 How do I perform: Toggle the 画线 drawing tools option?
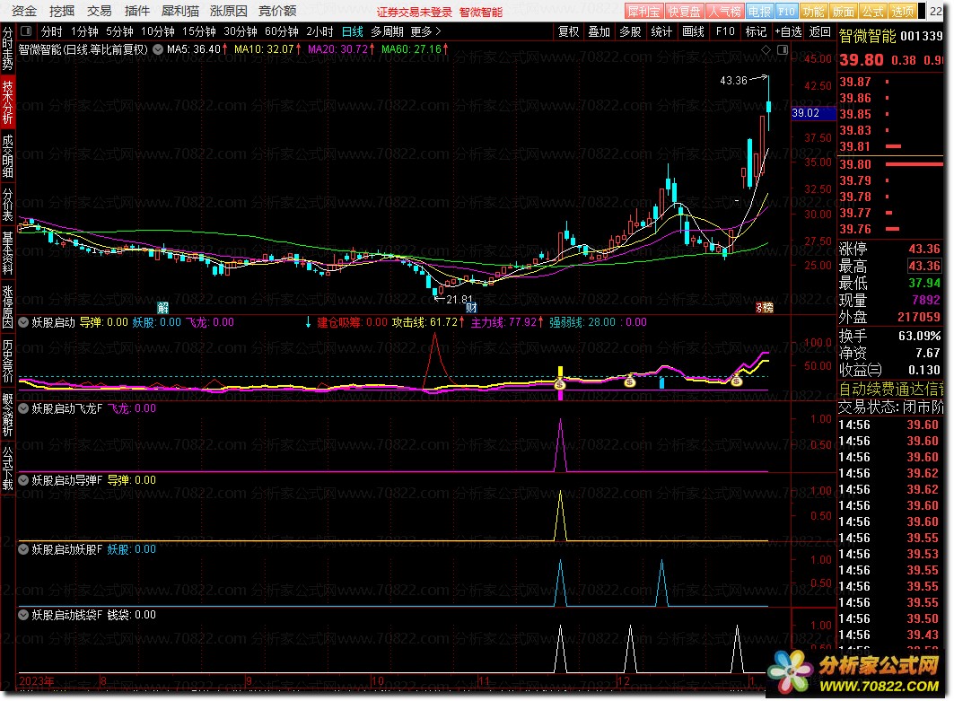693,31
